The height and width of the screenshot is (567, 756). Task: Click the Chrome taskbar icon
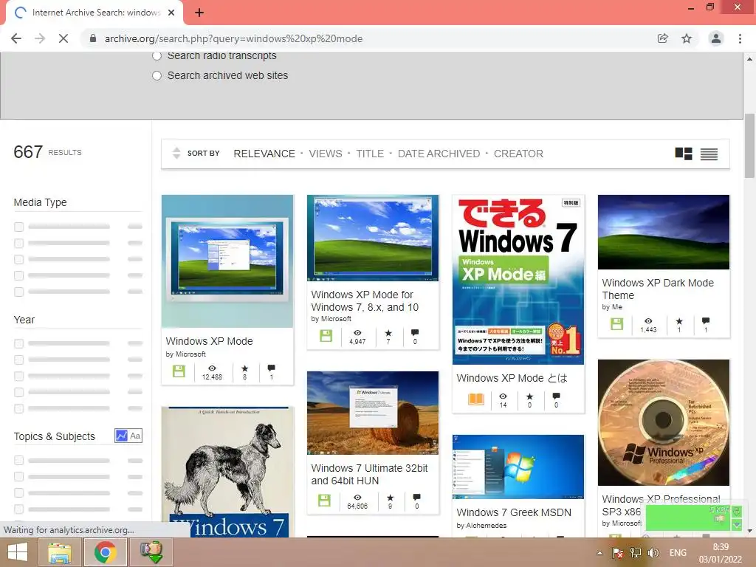point(106,552)
